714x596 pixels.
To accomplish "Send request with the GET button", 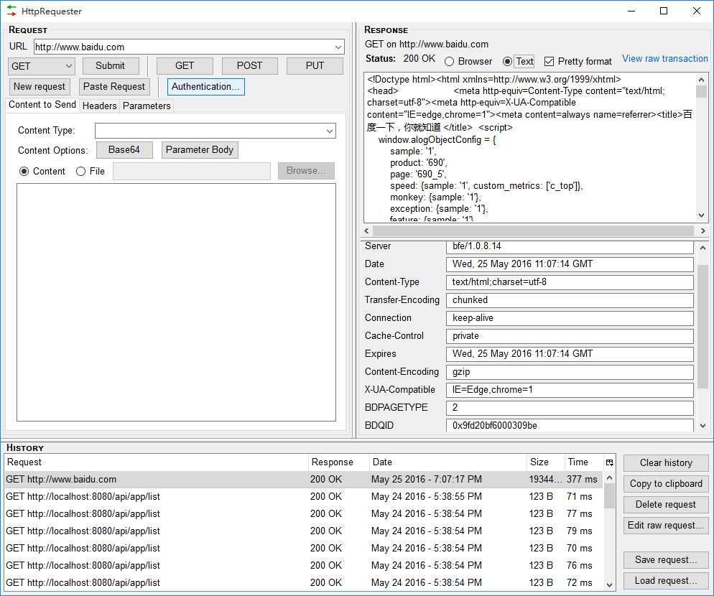I will (x=185, y=65).
